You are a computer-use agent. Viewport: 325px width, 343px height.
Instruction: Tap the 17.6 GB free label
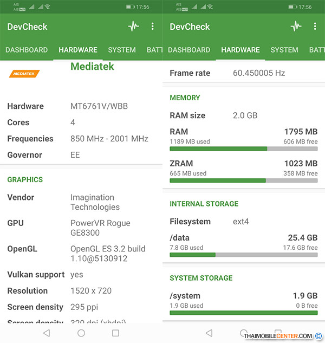(300, 248)
